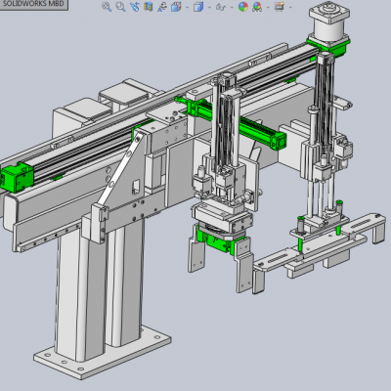Go back with the Previous View icon
The height and width of the screenshot is (391, 391).
coord(134,7)
